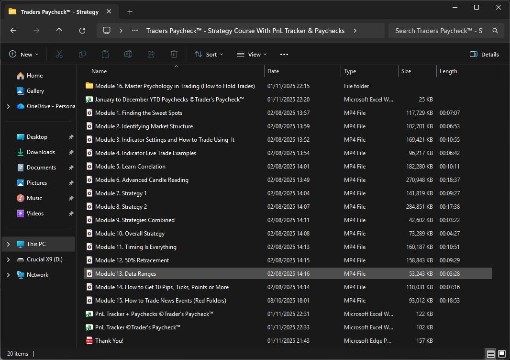Open Downloads in the navigation pane
510x360 pixels.
tap(41, 152)
